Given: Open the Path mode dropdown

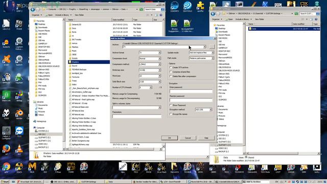Looking at the screenshot, I should click(x=201, y=58).
